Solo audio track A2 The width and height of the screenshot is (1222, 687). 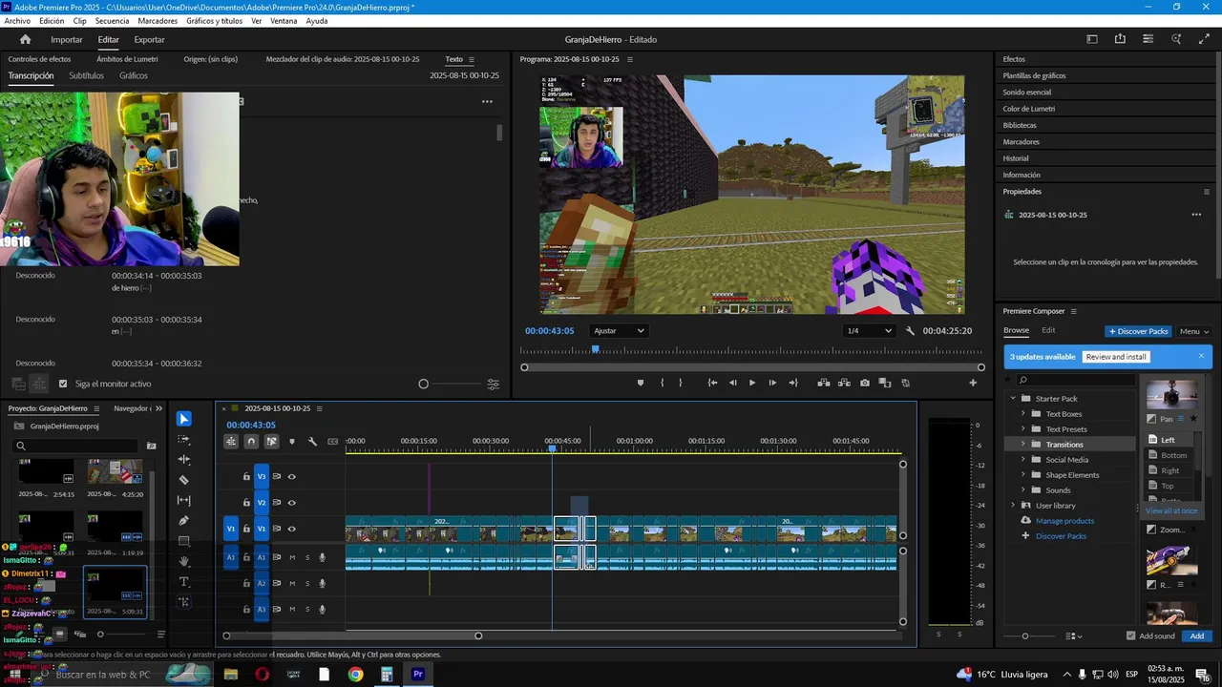pyautogui.click(x=307, y=583)
